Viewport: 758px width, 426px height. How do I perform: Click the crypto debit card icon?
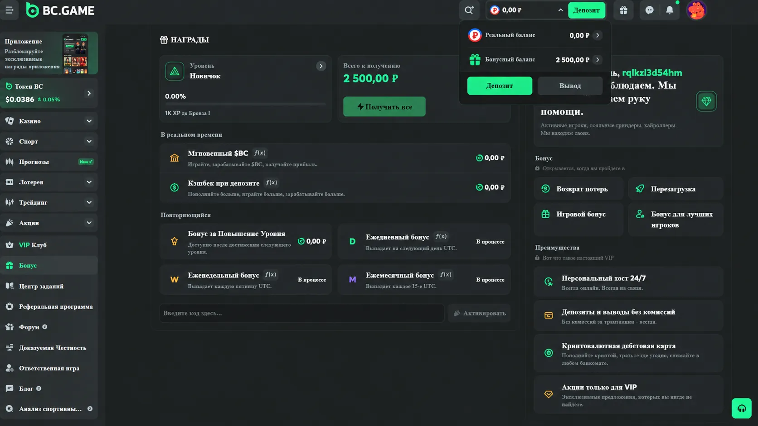(549, 353)
